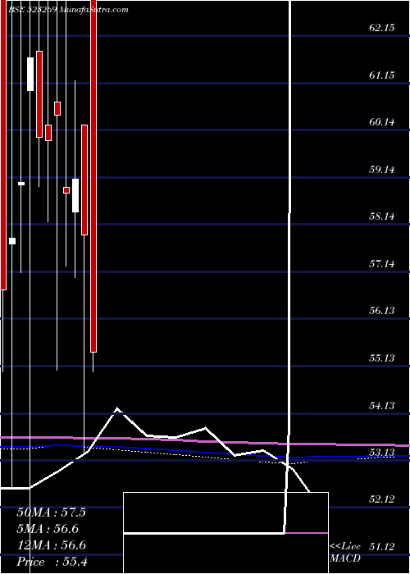Screen dimensions: 410x574
Task: Click the 5MA : 56.6 readout
Action: pyautogui.click(x=48, y=529)
